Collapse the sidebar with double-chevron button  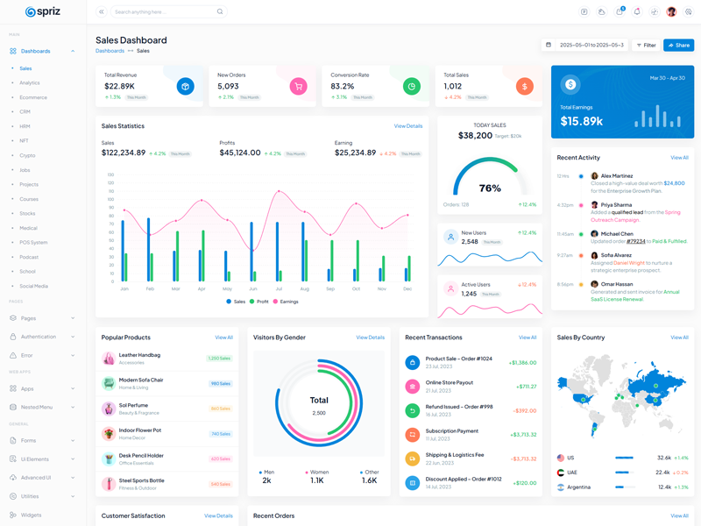pyautogui.click(x=101, y=12)
